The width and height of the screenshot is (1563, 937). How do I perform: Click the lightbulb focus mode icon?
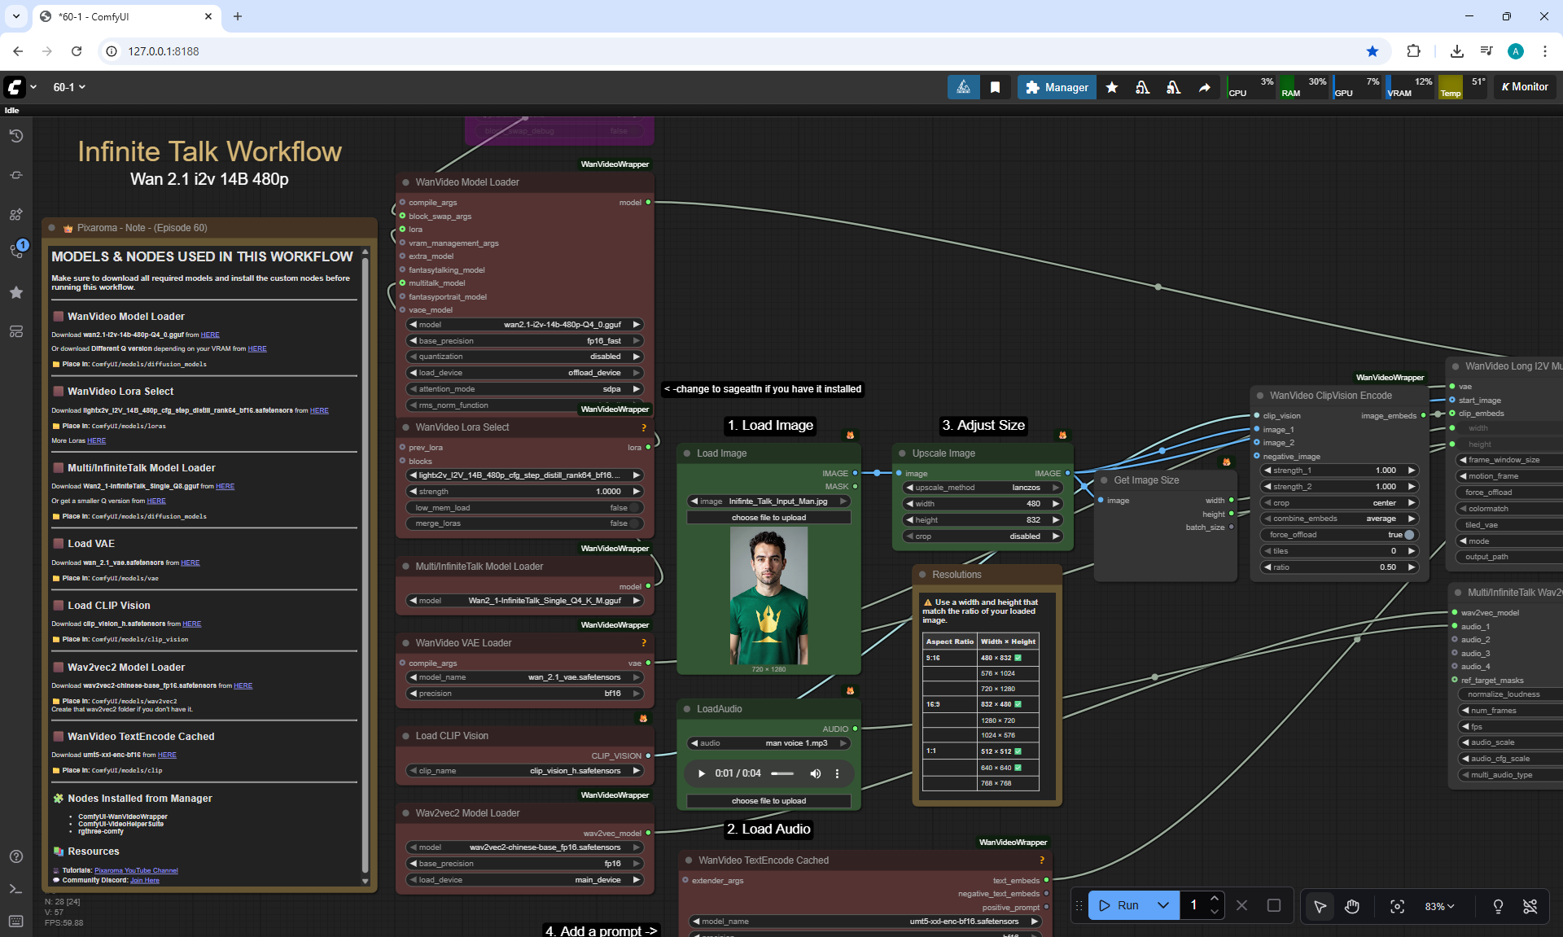point(1498,906)
